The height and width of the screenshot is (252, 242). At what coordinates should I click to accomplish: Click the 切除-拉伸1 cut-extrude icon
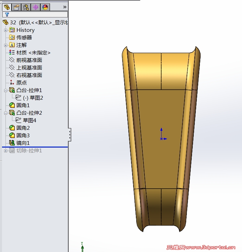point(12,151)
